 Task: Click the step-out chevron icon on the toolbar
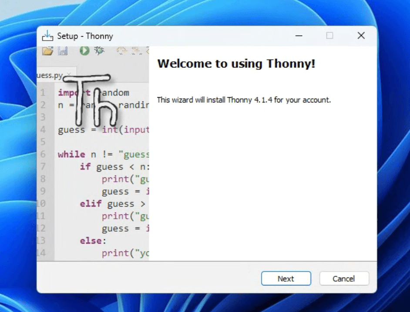point(148,50)
